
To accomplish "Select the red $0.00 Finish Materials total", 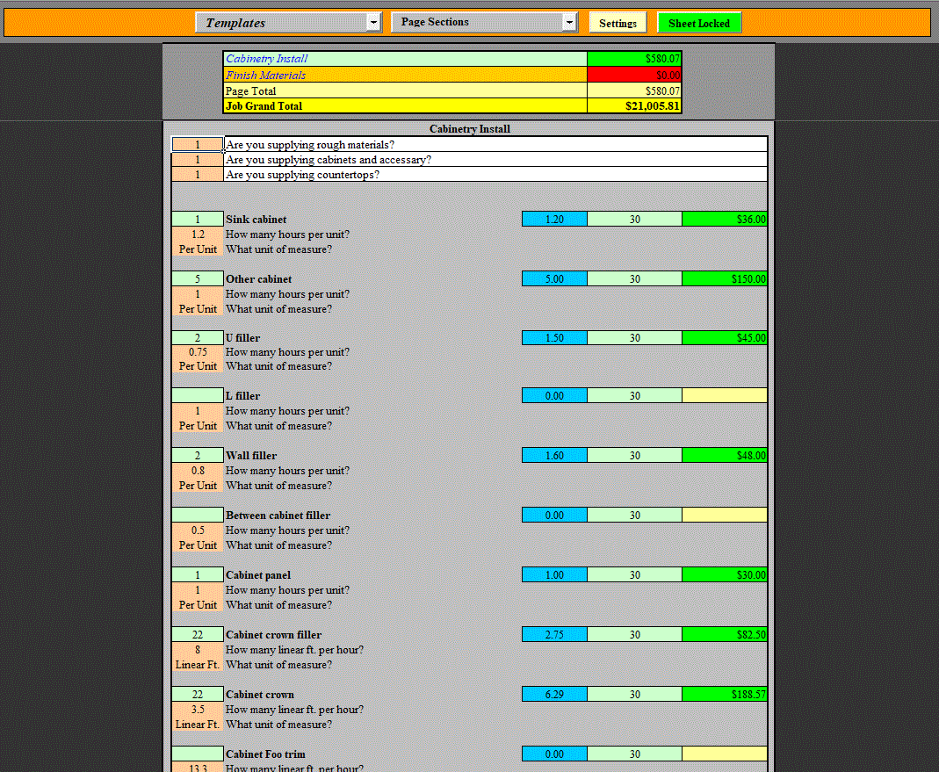I will point(635,75).
